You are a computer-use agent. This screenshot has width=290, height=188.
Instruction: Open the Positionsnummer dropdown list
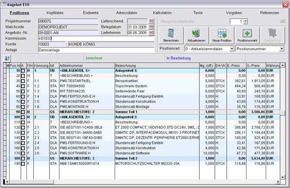[x=281, y=49]
